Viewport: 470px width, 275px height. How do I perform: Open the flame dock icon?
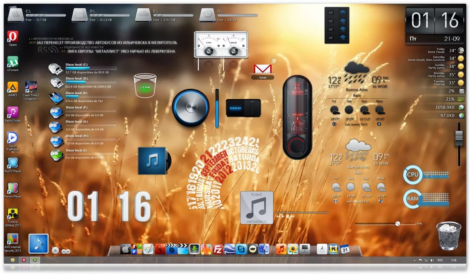coord(206,249)
